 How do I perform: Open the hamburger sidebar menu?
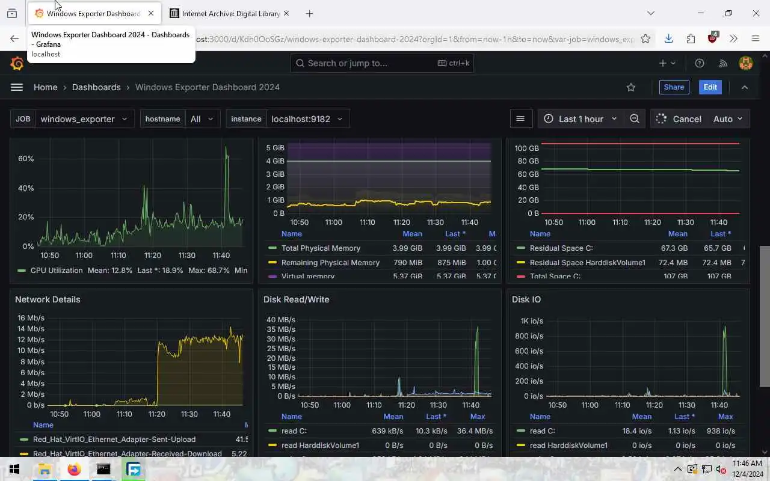point(17,87)
